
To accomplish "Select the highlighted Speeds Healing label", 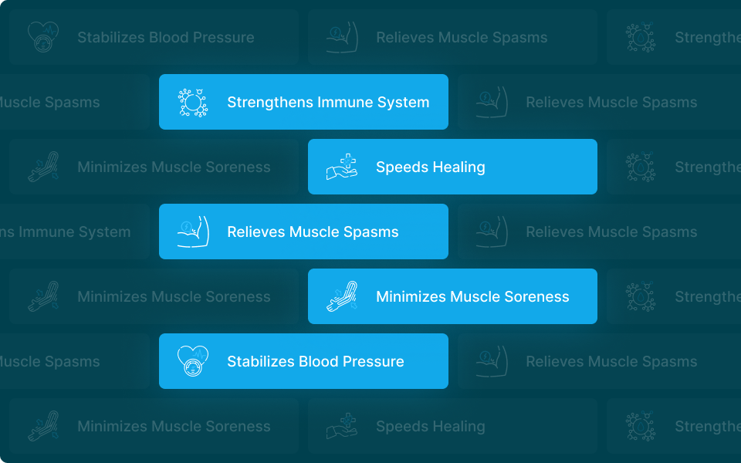I will coord(431,167).
